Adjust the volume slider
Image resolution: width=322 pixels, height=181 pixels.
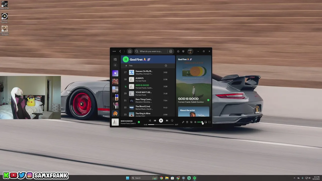[x=200, y=122]
